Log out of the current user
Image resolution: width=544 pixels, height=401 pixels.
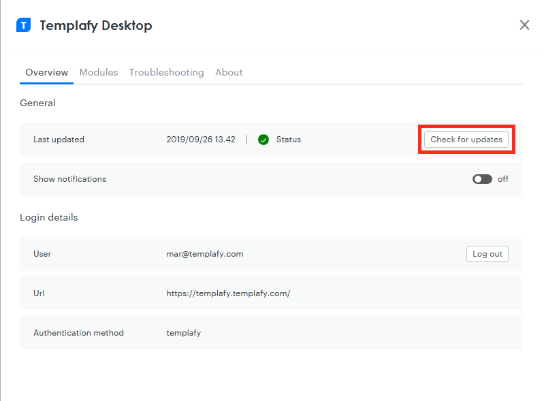pyautogui.click(x=487, y=254)
